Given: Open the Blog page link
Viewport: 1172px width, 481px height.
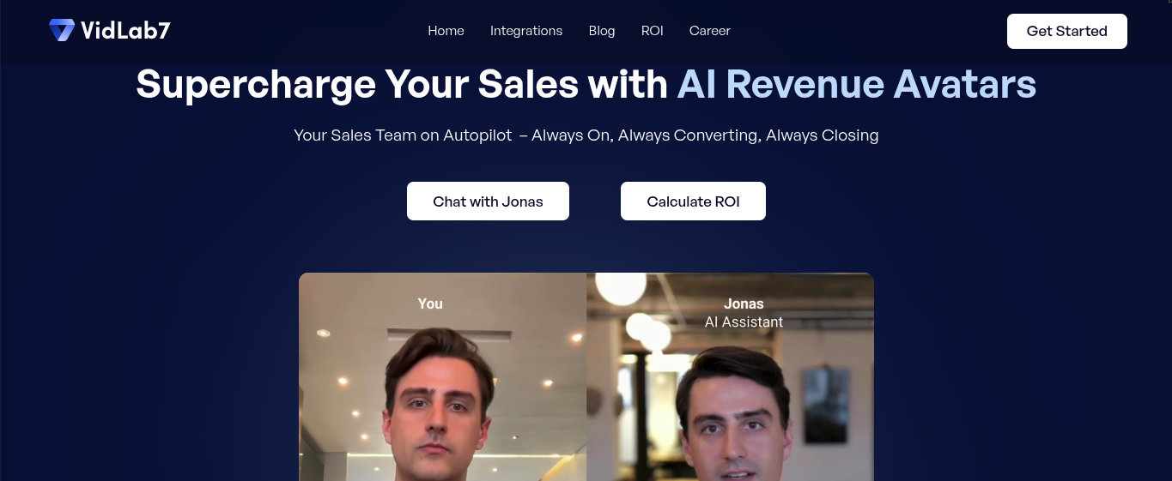Looking at the screenshot, I should pyautogui.click(x=602, y=31).
